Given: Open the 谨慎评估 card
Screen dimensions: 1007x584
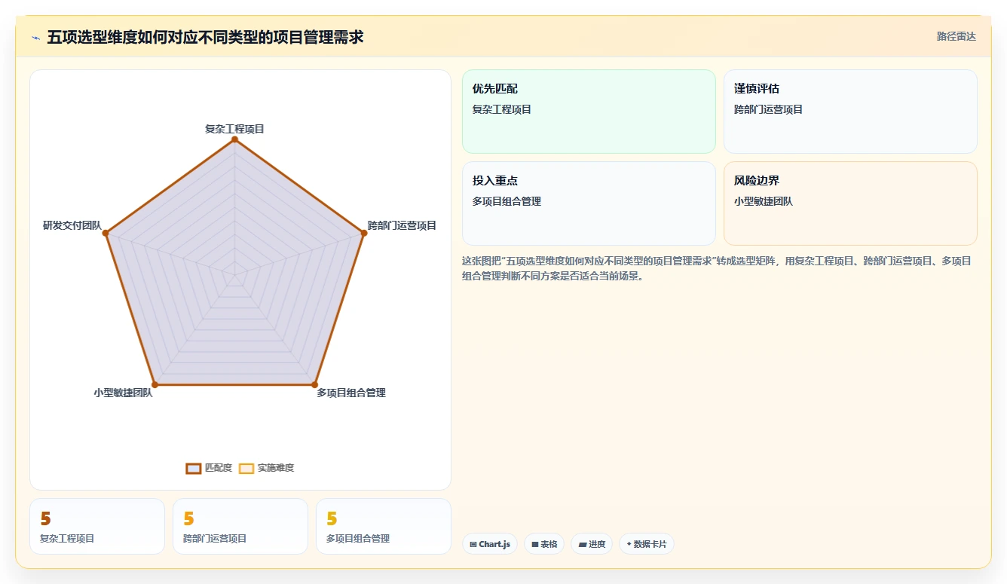Looking at the screenshot, I should point(850,112).
